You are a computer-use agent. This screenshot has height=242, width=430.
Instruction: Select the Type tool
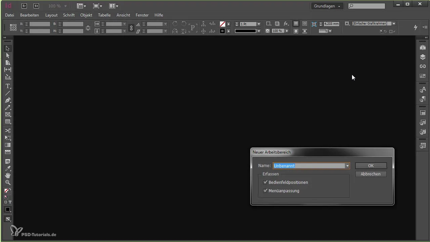click(x=8, y=86)
